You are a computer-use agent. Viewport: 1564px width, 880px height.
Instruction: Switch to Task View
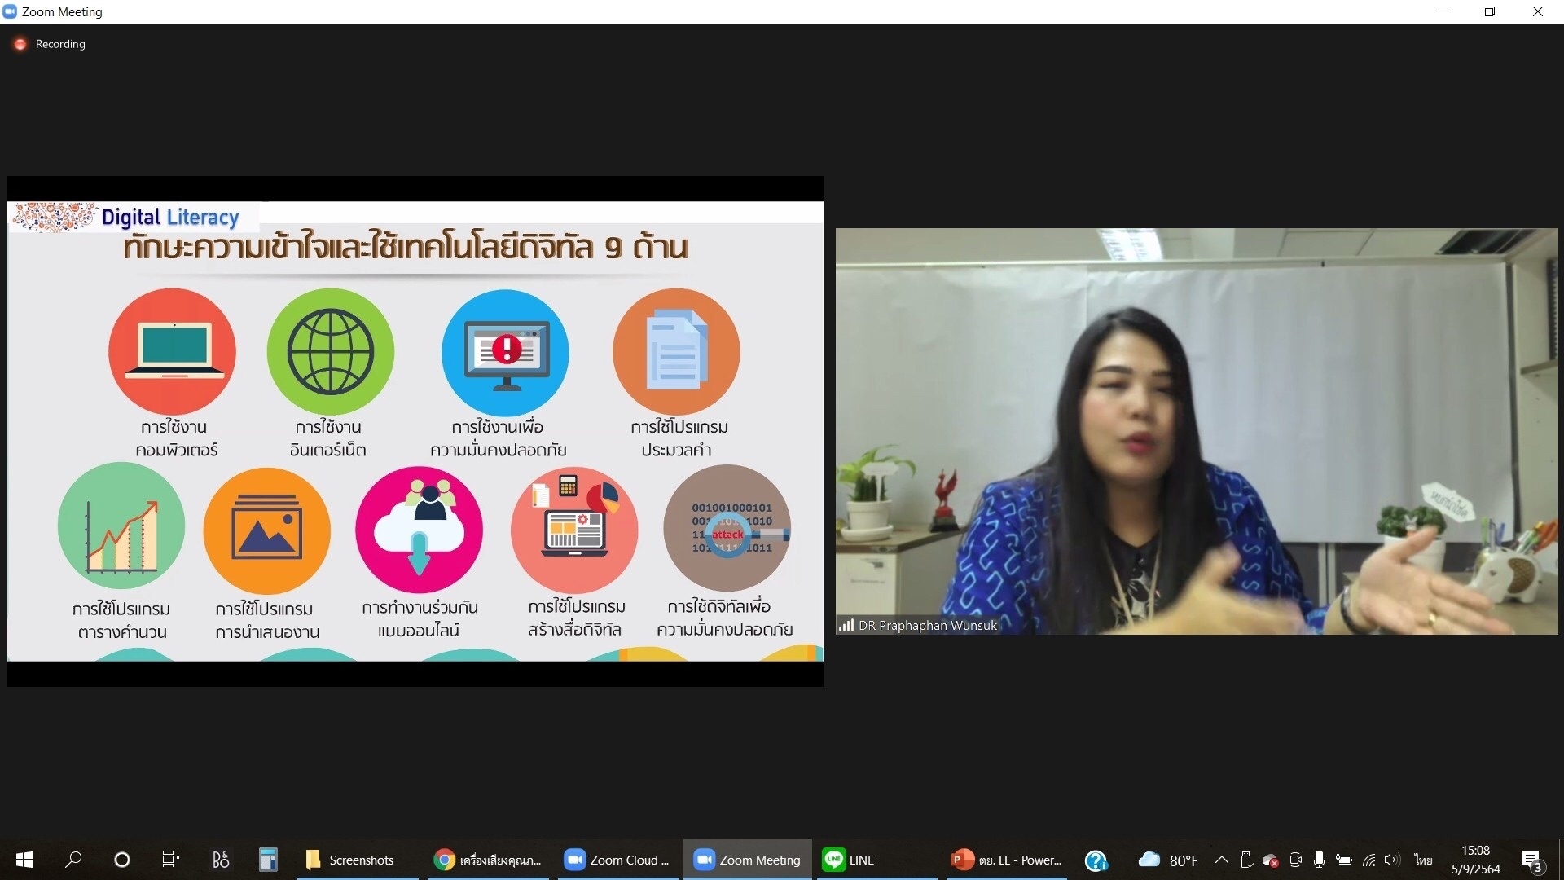170,860
